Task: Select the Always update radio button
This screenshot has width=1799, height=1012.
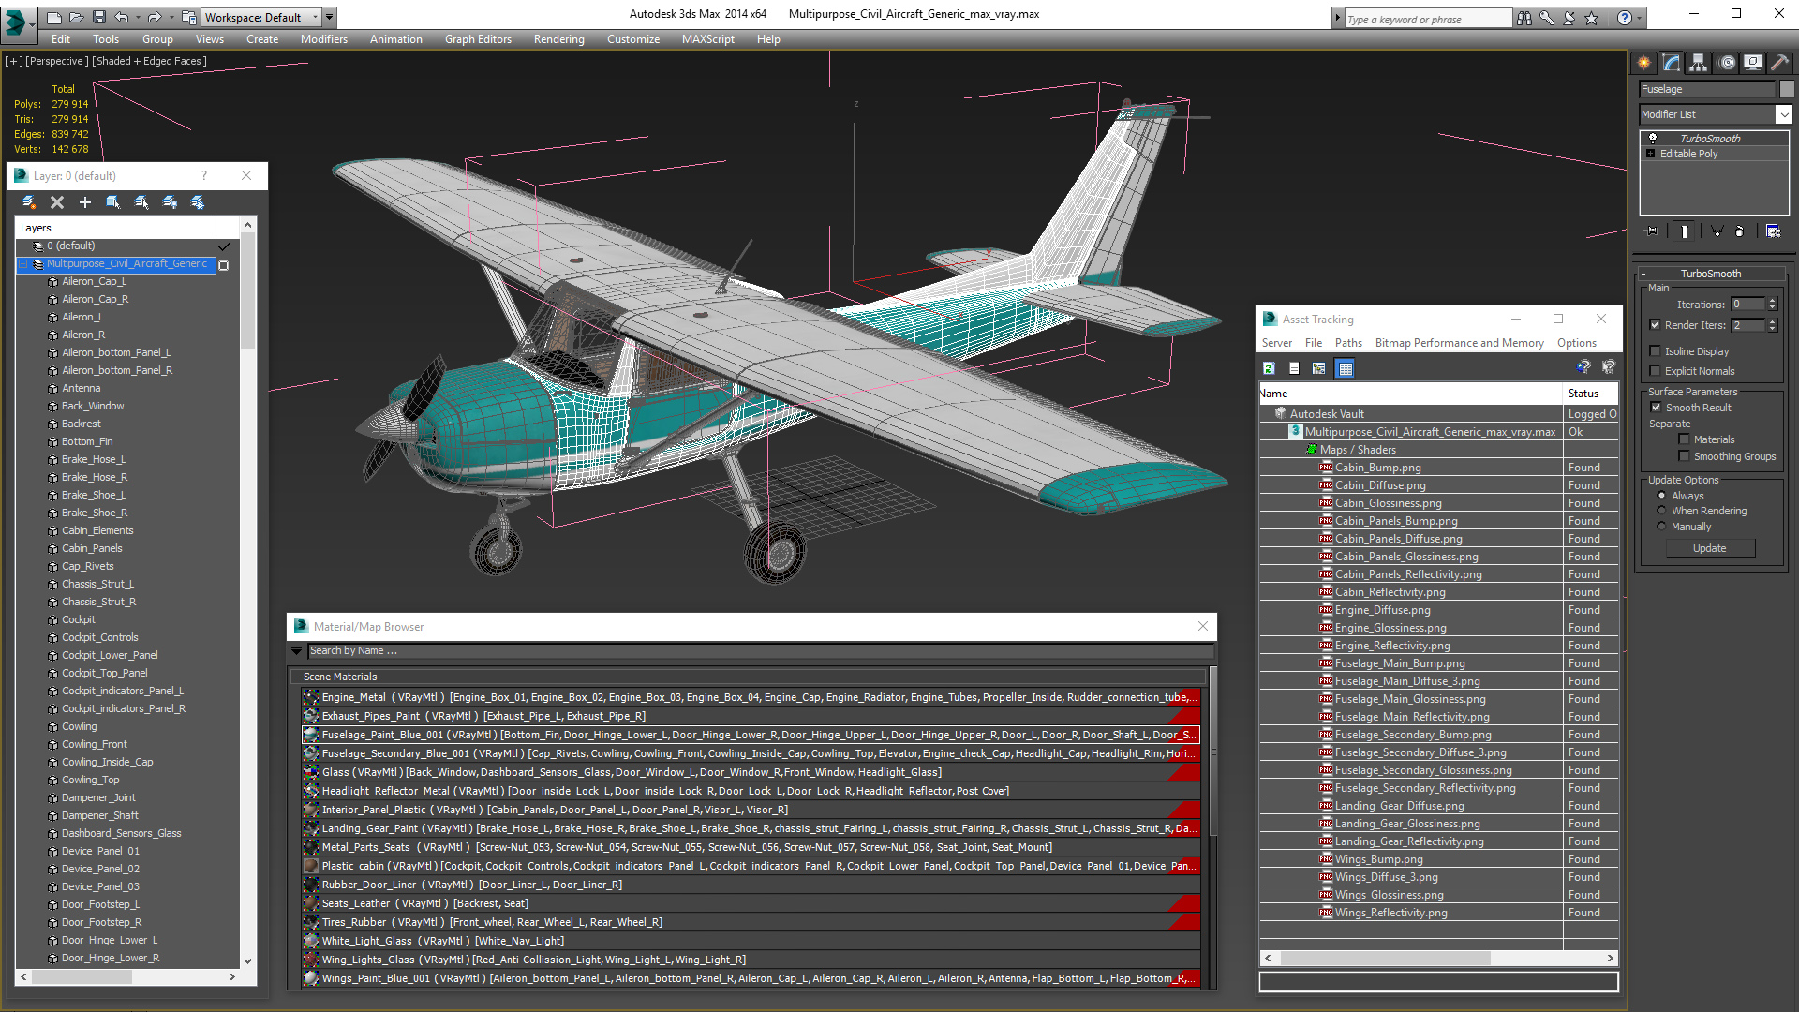Action: pos(1662,496)
